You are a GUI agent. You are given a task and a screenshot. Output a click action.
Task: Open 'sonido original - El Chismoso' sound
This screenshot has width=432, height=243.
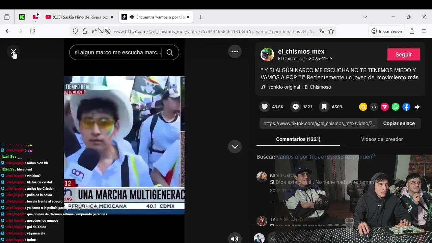click(300, 87)
